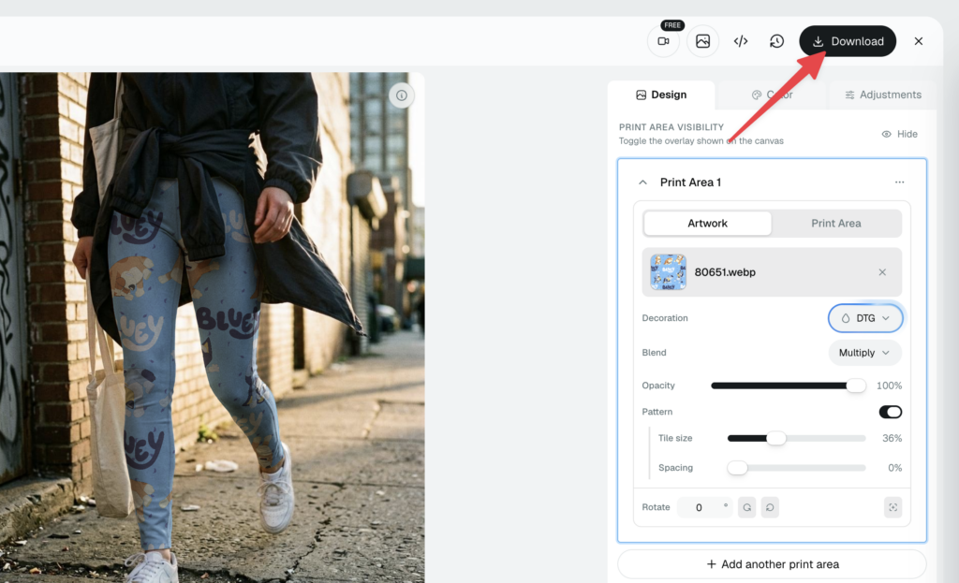This screenshot has width=959, height=583.
Task: Open the Multiply blend dropdown
Action: coord(864,353)
